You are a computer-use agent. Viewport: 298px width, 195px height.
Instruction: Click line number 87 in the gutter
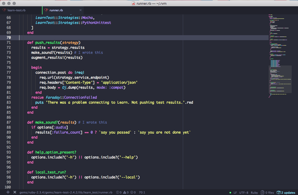8,122
